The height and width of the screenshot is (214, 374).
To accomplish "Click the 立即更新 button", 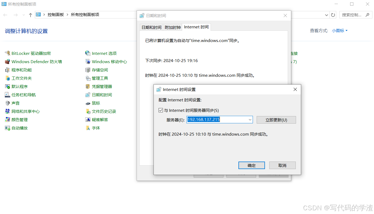I will (x=276, y=120).
